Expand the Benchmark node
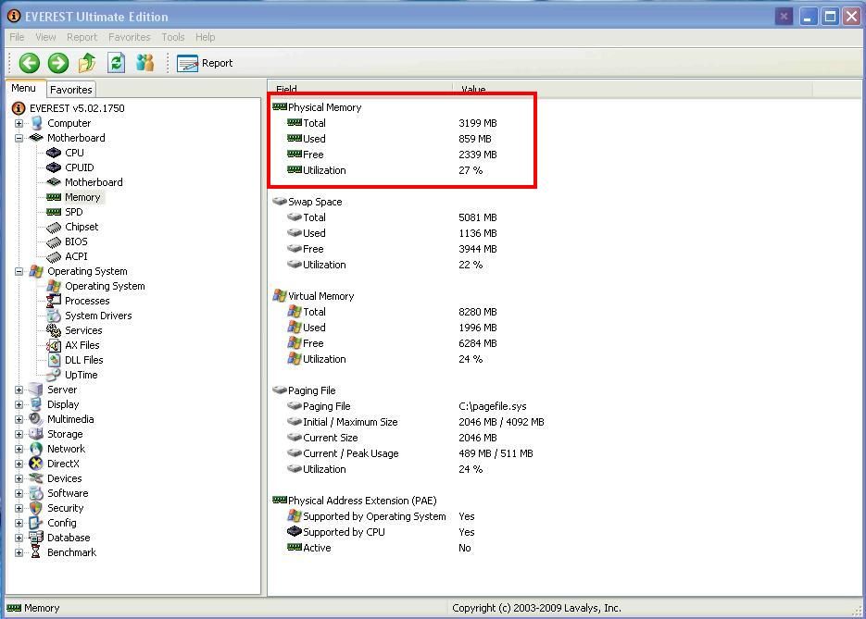Image resolution: width=866 pixels, height=619 pixels. tap(19, 552)
